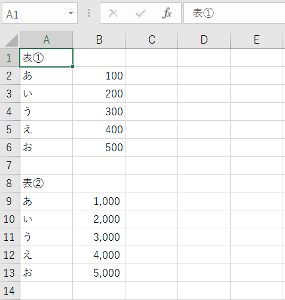Select column E header

(x=256, y=39)
